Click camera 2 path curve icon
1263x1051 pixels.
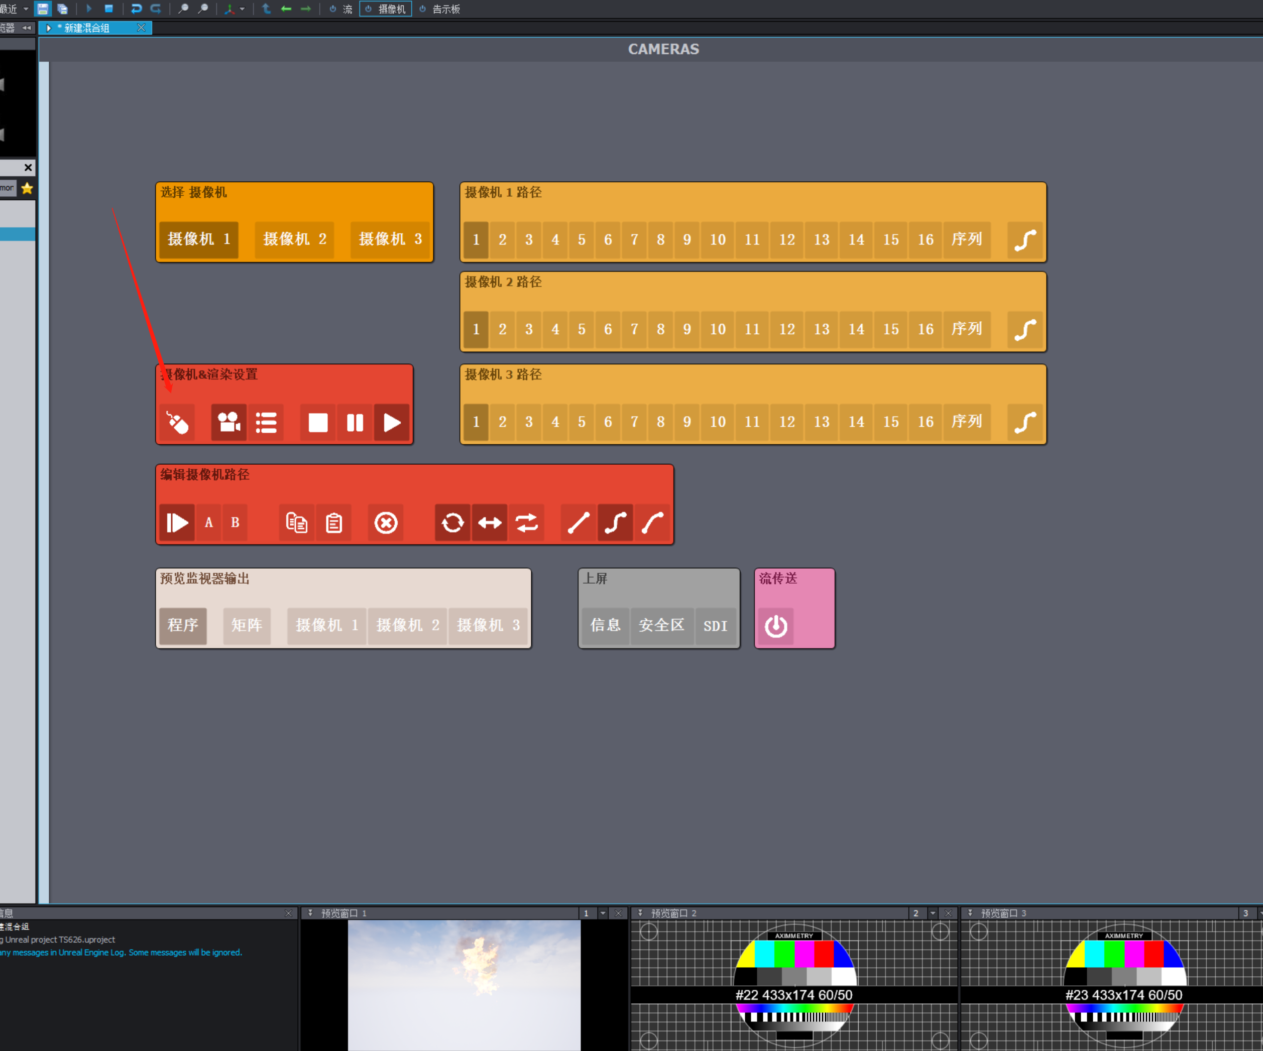pos(1025,329)
